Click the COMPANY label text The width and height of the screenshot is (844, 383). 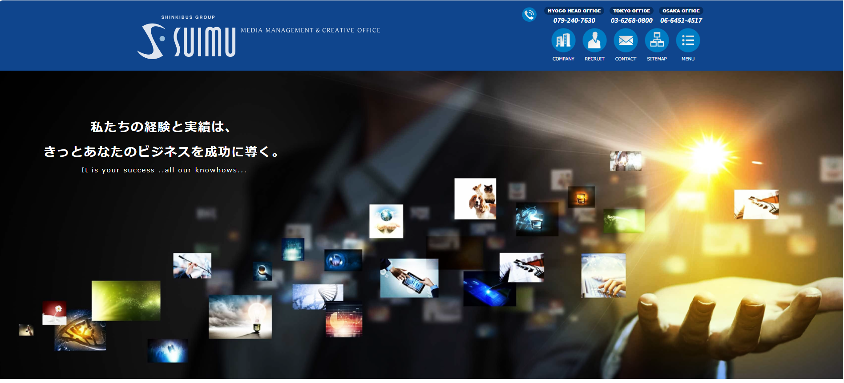[563, 59]
